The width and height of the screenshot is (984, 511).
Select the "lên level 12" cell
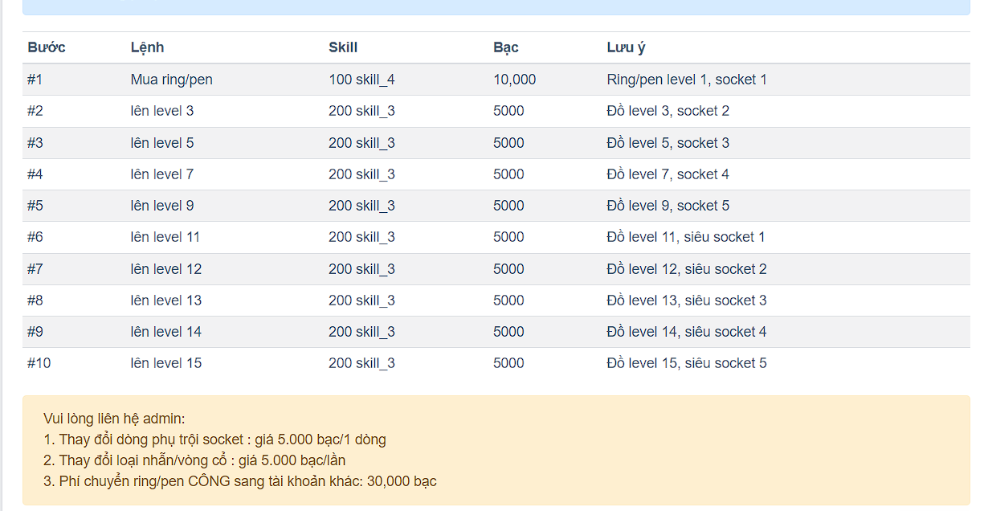click(165, 269)
